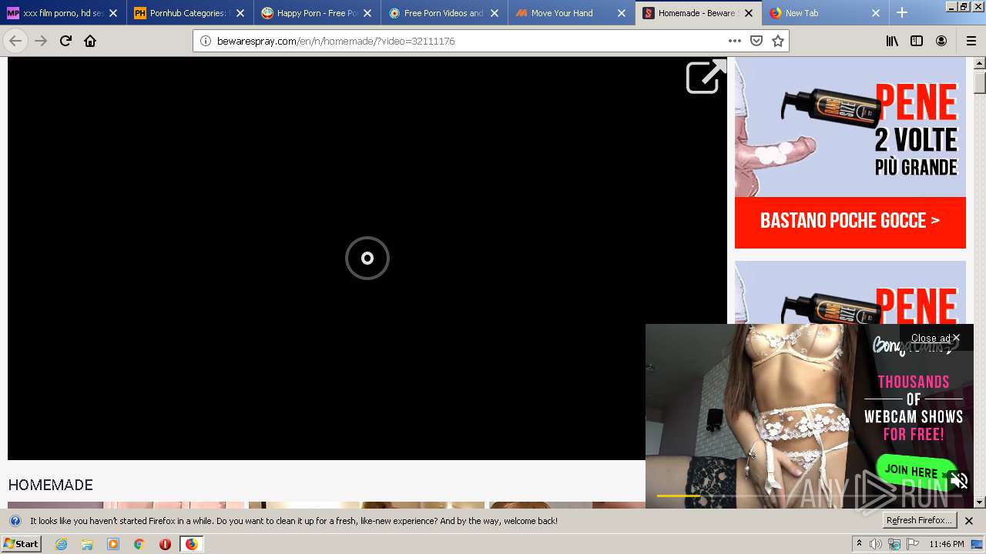Launch Internet Explorer from the taskbar

click(61, 544)
